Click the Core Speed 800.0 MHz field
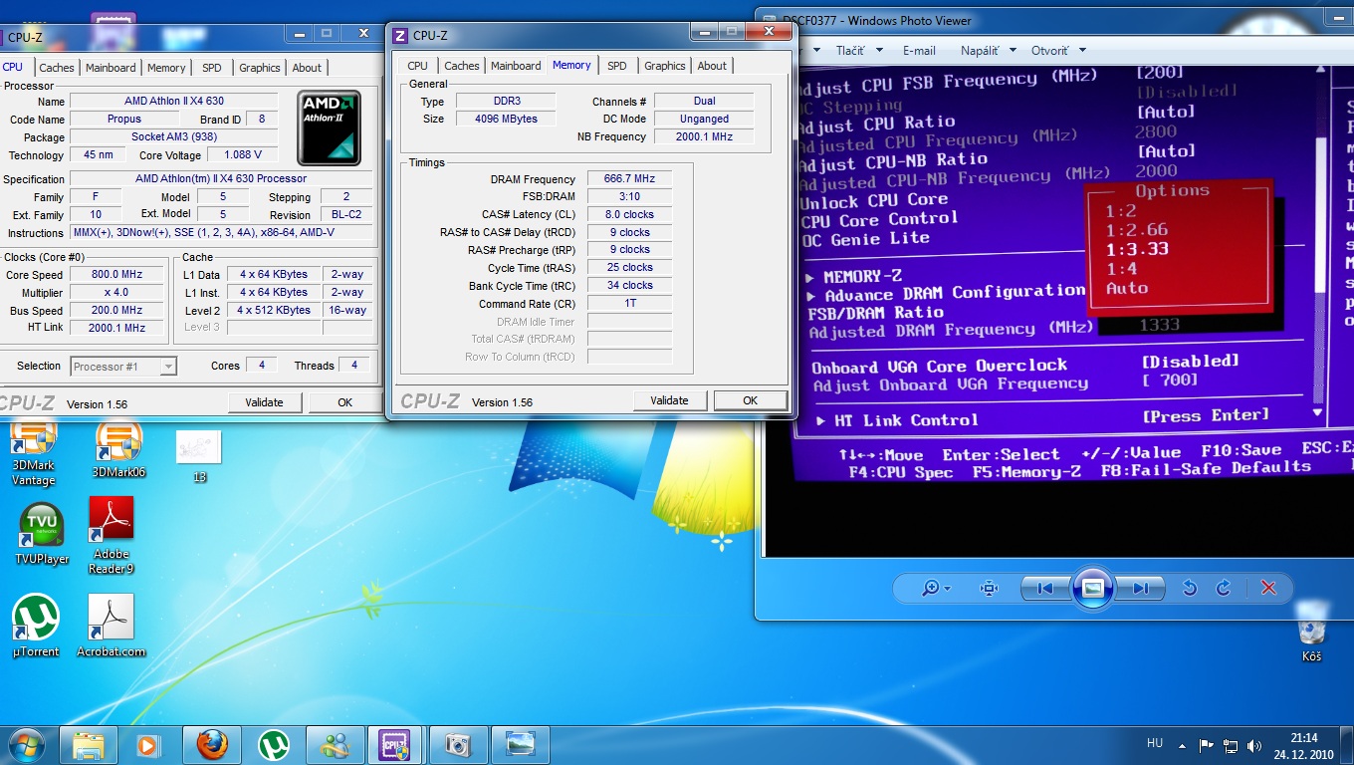 117,275
